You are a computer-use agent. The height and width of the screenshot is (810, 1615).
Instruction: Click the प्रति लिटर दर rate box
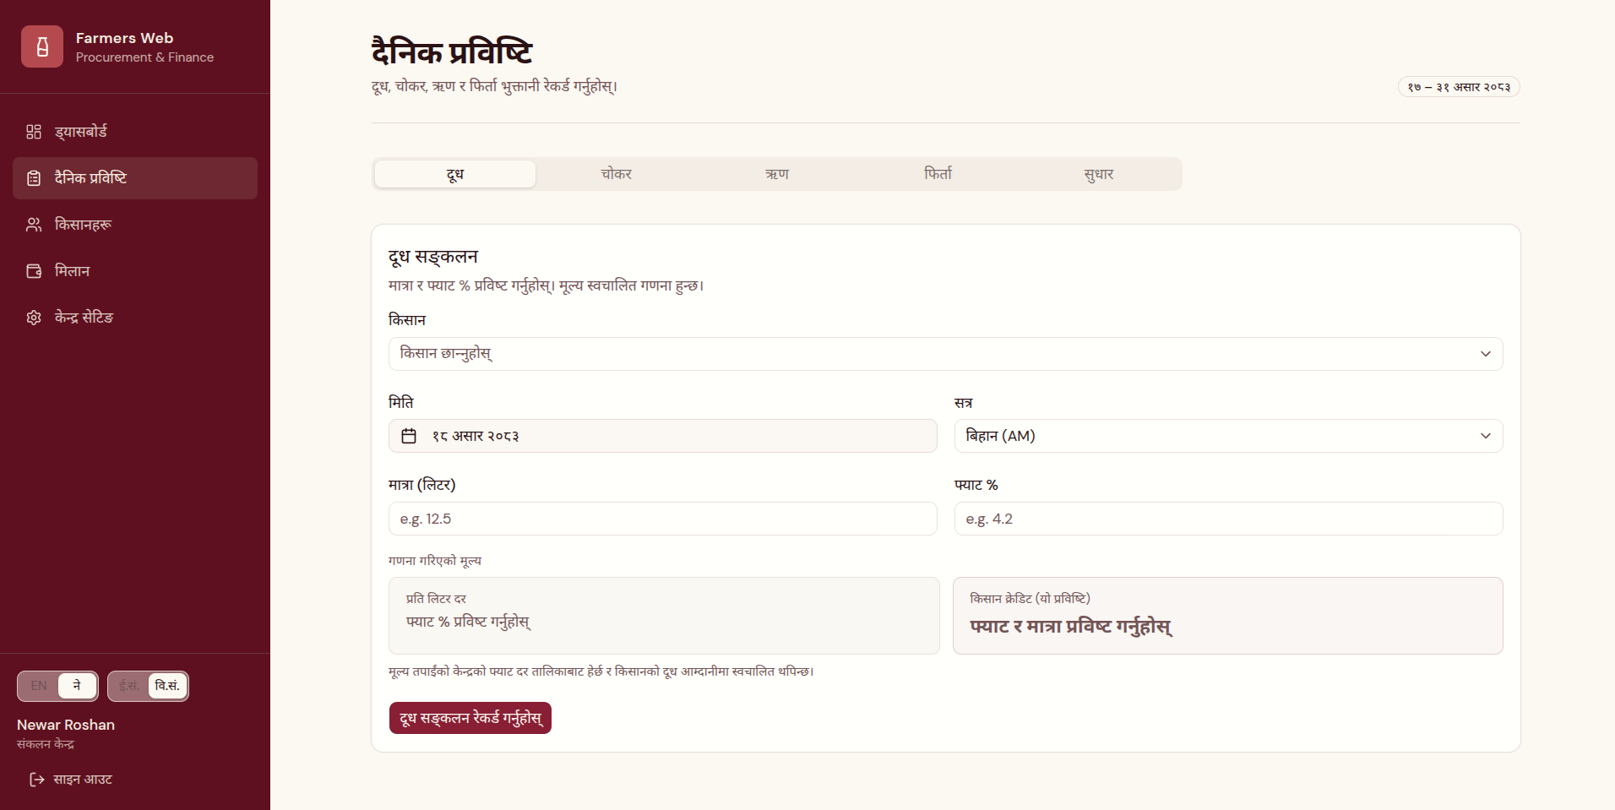pyautogui.click(x=664, y=616)
